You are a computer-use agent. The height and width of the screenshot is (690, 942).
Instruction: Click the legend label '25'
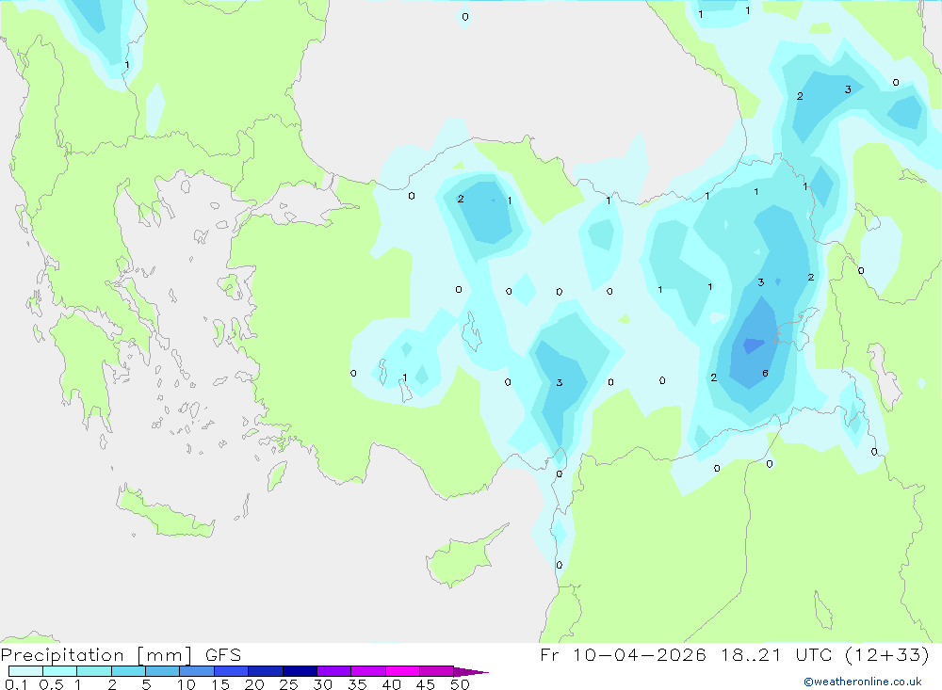coord(288,684)
